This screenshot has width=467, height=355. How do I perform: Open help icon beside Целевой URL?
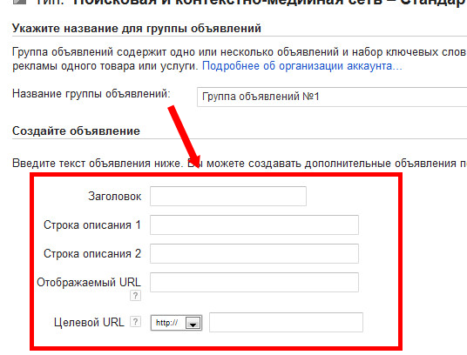pos(135,322)
